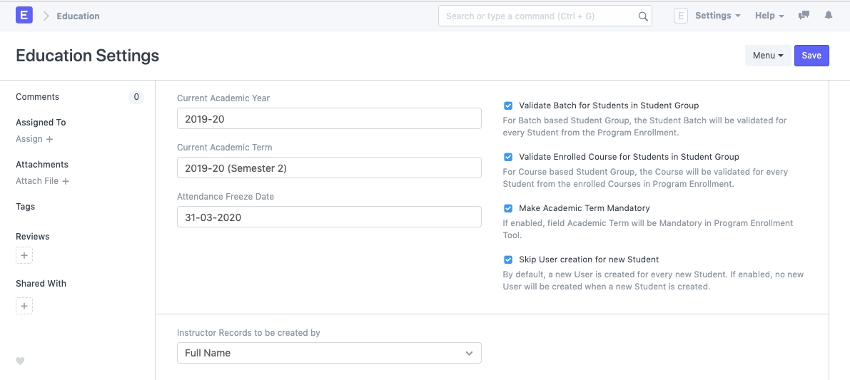This screenshot has width=850, height=380.
Task: Click the search magnifier icon
Action: (642, 16)
